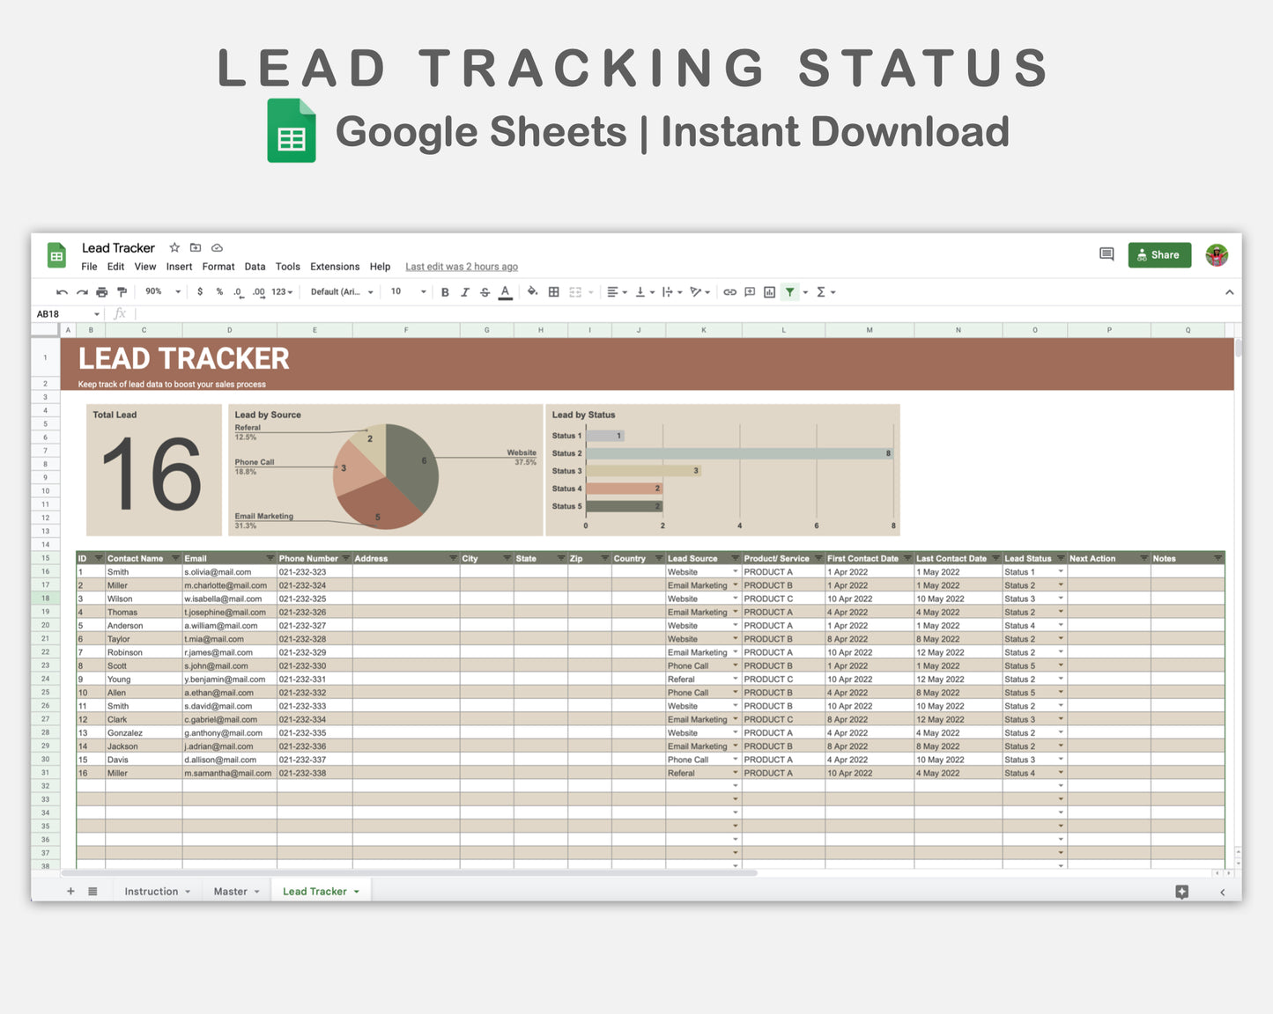Toggle the filter off via toolbar

point(789,291)
